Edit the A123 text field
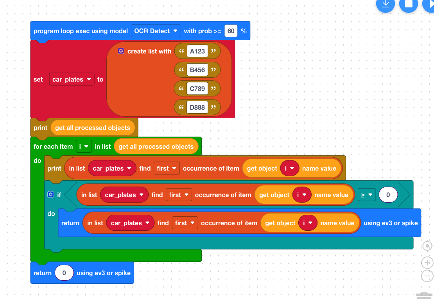This screenshot has width=434, height=299. 197,51
